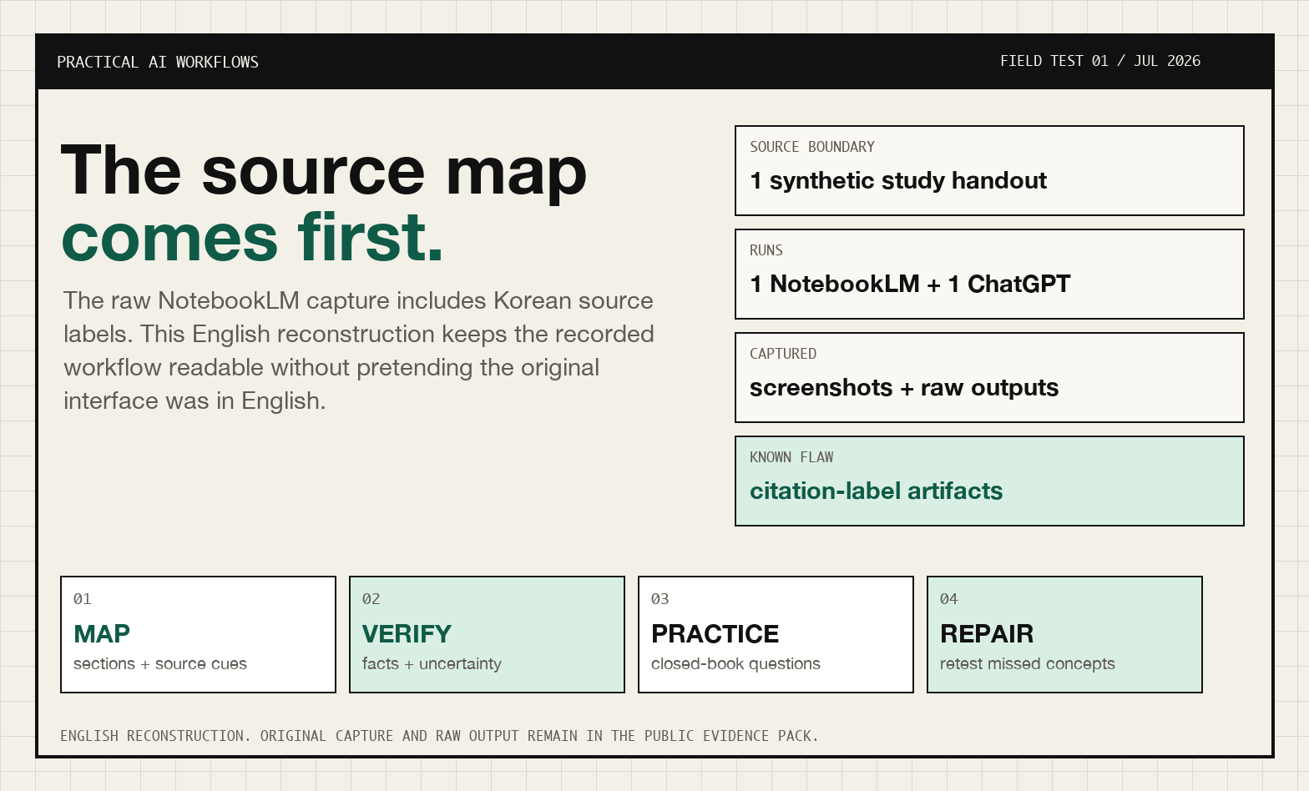The width and height of the screenshot is (1309, 791).
Task: Click the FIELD TEST 01 / JUL 2026 label
Action: pyautogui.click(x=1100, y=61)
